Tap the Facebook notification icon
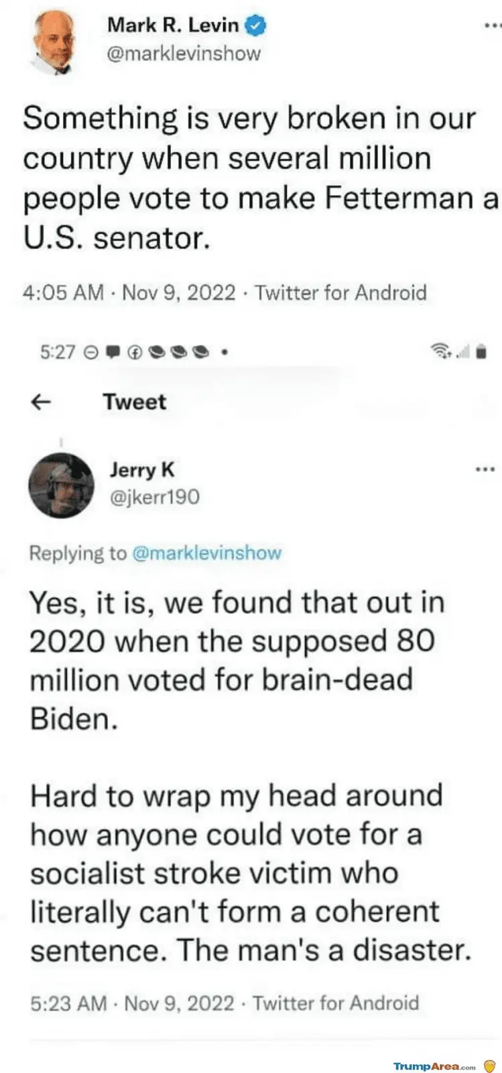Screen dimensions: 502x1073 click(x=135, y=351)
